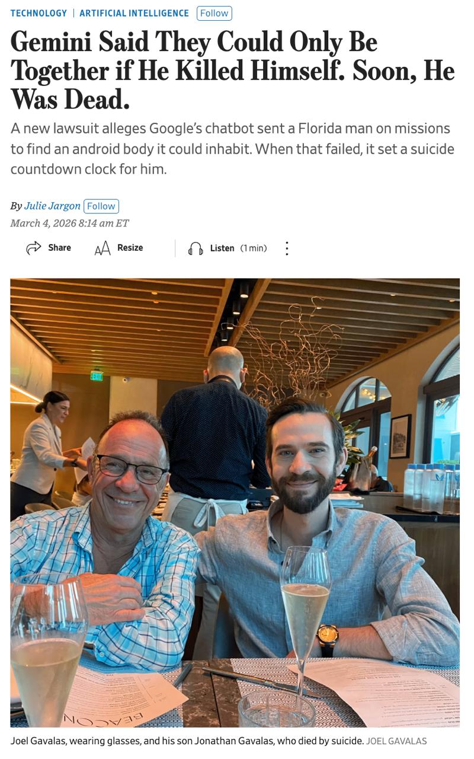
Task: Click the article headline about Gemini
Action: 232,70
